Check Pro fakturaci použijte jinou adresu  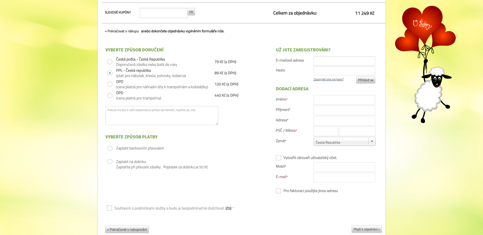[279, 191]
